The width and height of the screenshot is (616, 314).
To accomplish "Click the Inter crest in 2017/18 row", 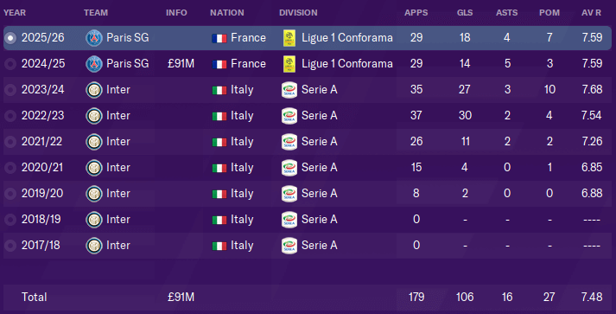I will click(x=94, y=246).
